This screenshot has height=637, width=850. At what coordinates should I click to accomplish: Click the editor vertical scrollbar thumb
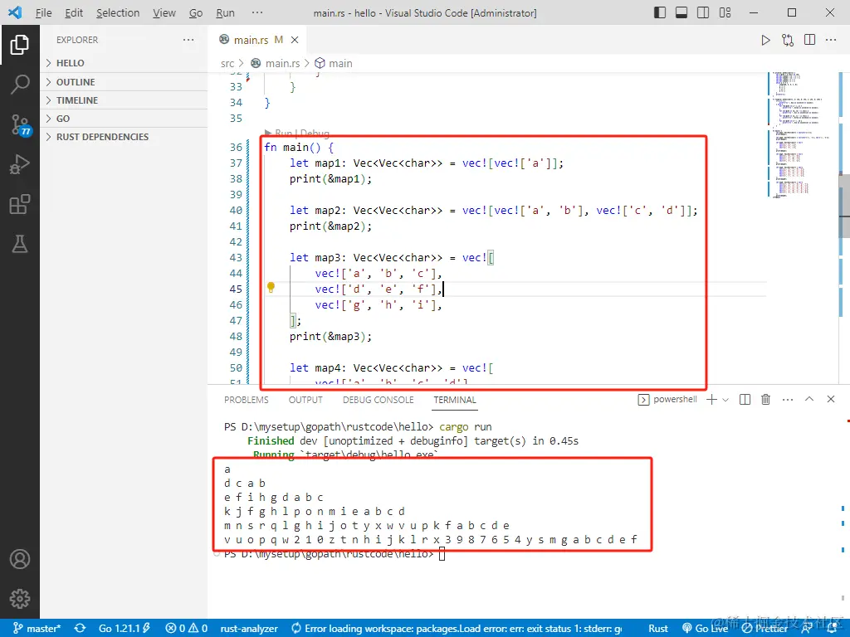pos(844,206)
